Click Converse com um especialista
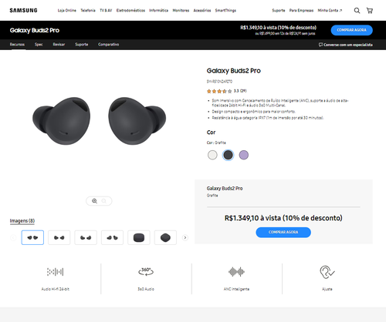This screenshot has height=322, width=386. pos(346,45)
